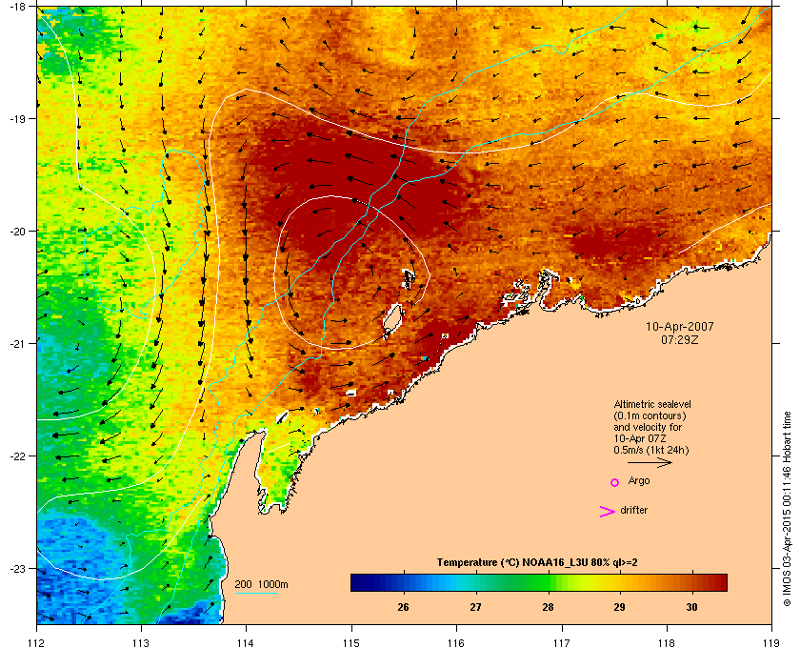Click the "drifter" legend label
The height and width of the screenshot is (648, 800).
click(x=633, y=510)
